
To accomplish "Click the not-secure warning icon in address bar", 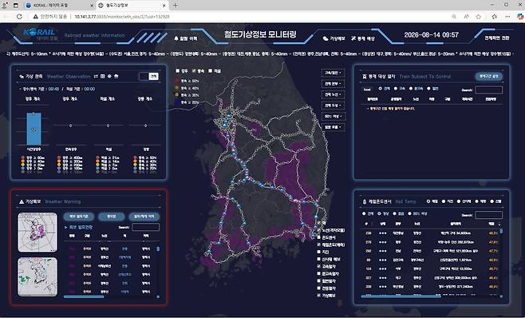I will (x=35, y=17).
